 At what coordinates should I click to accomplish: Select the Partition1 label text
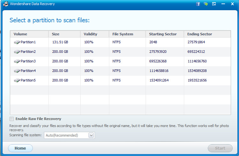28,42
